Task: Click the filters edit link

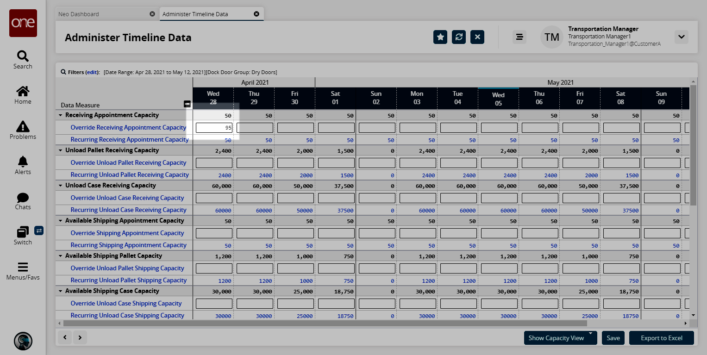Action: (x=92, y=72)
